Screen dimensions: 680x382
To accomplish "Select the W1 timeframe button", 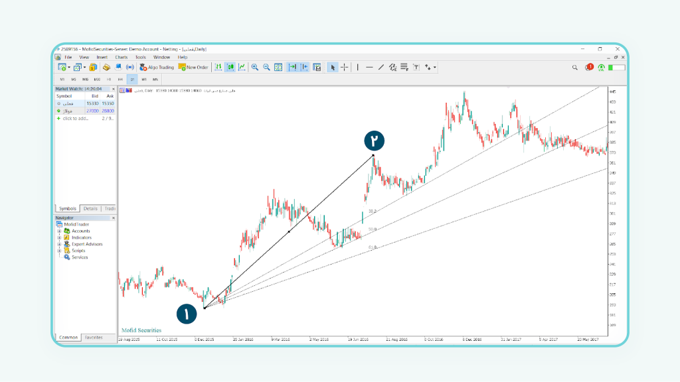I will (144, 80).
